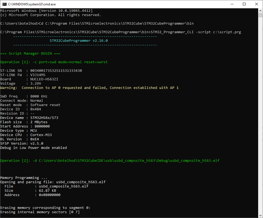263x218 pixels.
Task: Click the Erasing internal memory sectors message
Action: [x=40, y=212]
